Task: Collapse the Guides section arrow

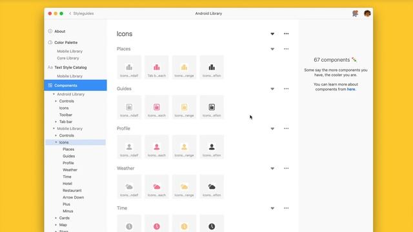Action: (x=272, y=89)
